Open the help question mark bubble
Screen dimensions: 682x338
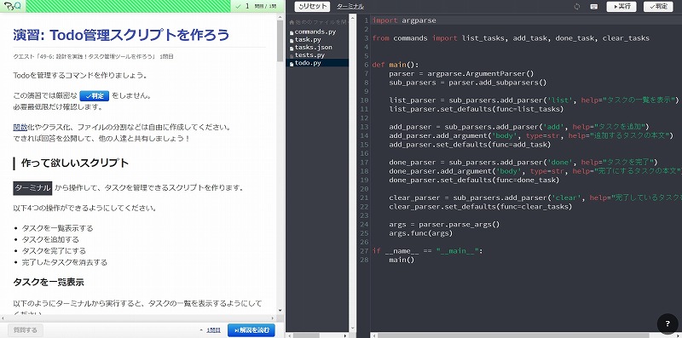coord(668,324)
